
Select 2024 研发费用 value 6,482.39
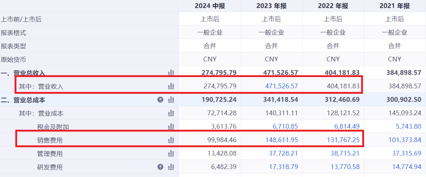224,167
